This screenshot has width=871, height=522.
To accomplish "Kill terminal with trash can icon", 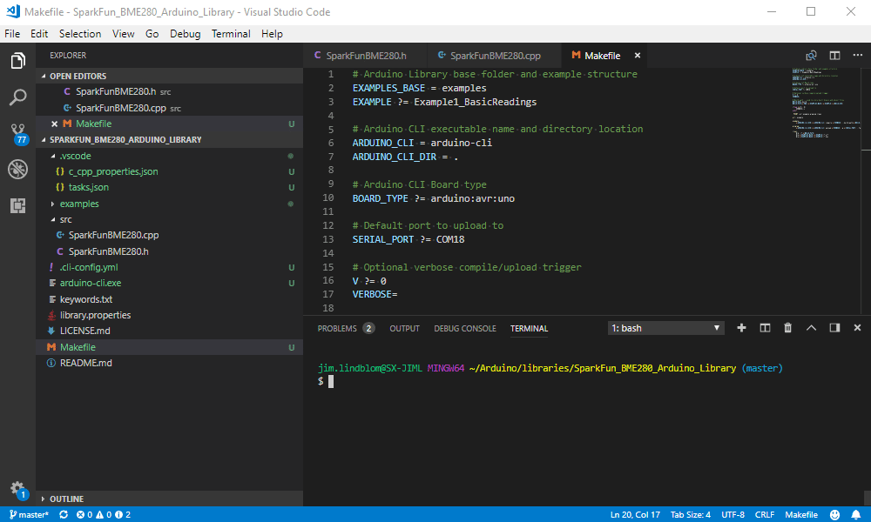I will click(x=787, y=328).
